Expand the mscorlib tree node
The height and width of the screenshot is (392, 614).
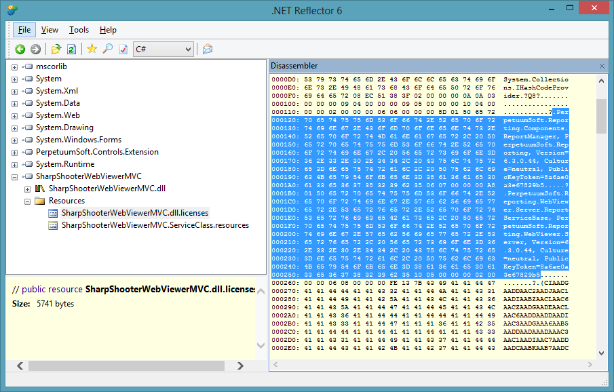tap(14, 67)
